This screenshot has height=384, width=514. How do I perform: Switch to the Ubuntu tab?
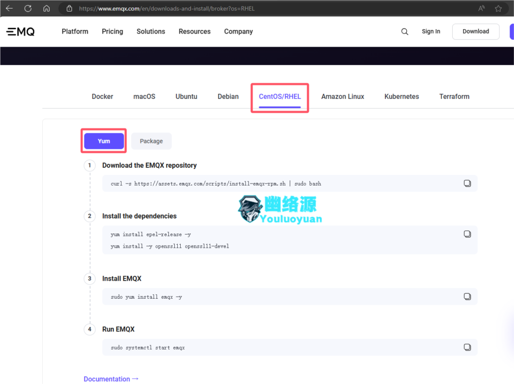point(186,97)
